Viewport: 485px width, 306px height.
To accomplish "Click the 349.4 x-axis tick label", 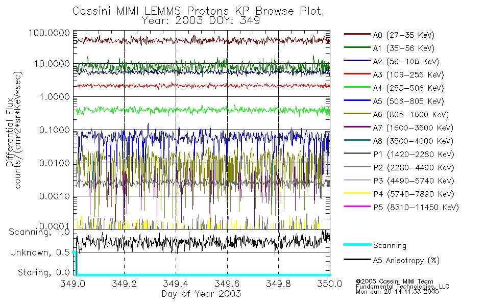I will tap(176, 284).
